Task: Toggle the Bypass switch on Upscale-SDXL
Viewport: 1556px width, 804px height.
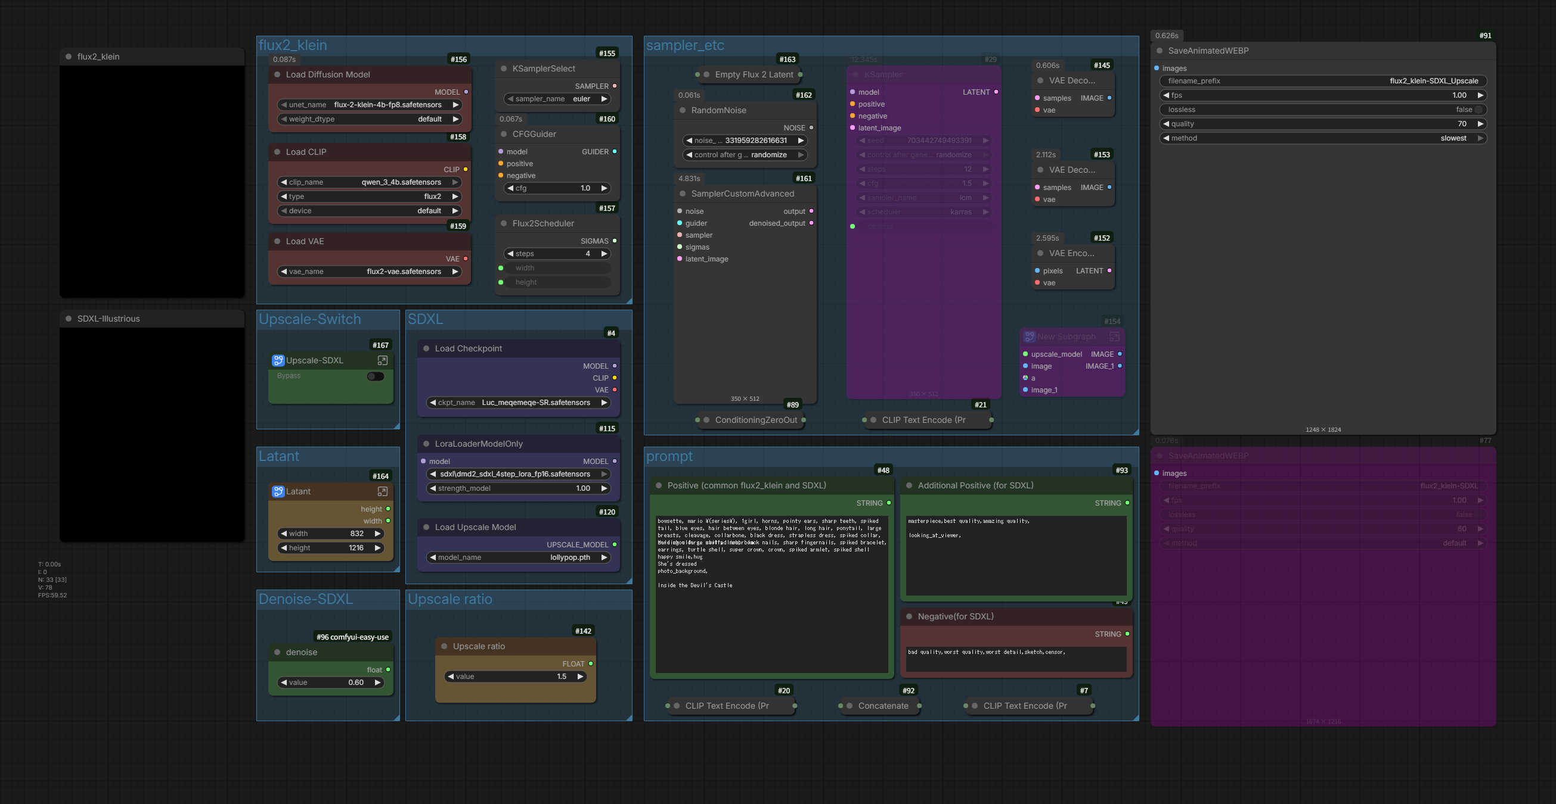Action: (375, 376)
